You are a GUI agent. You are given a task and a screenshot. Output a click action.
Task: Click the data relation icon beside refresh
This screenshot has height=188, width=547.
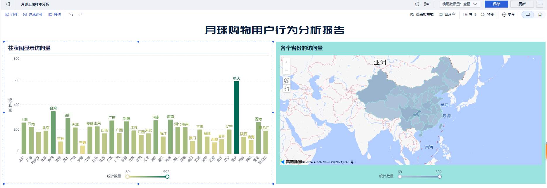[426, 4]
